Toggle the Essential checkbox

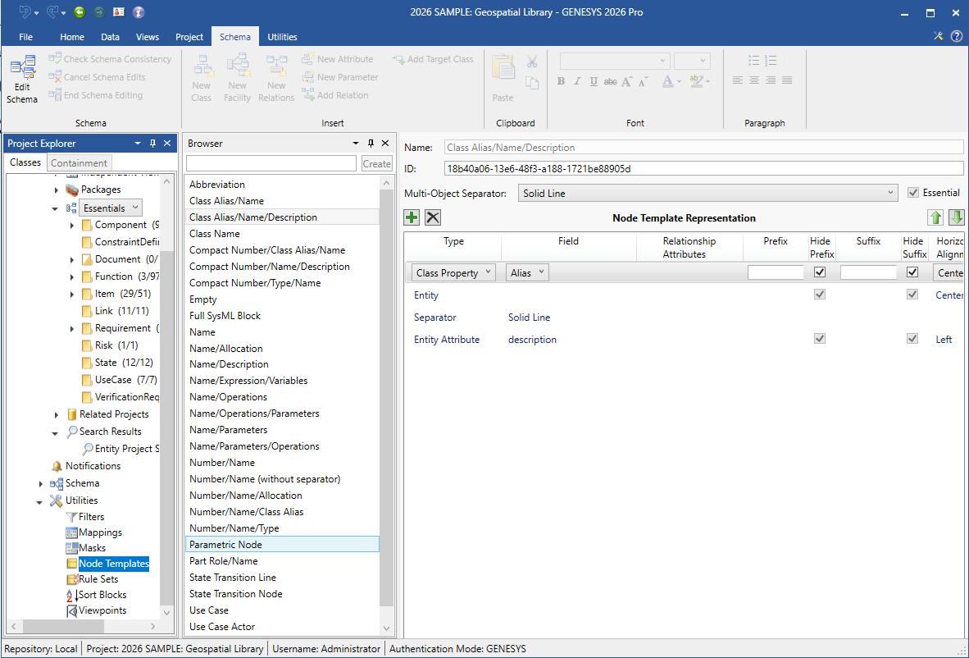point(914,193)
